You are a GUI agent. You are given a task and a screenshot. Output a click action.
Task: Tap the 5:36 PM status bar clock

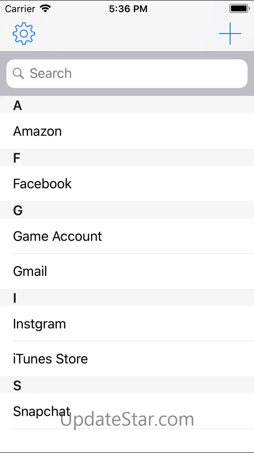click(x=128, y=9)
